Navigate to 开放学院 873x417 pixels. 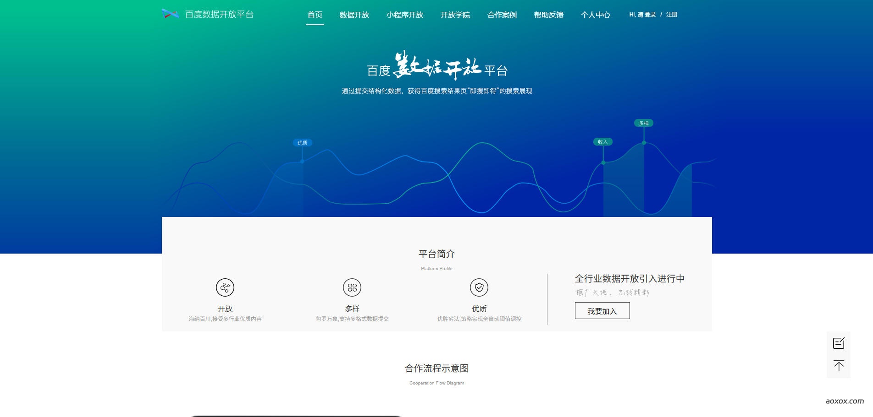pos(456,15)
